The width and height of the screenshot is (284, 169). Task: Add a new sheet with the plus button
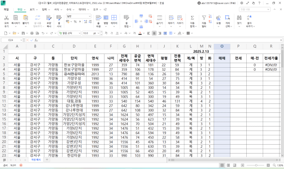[x=47, y=160]
